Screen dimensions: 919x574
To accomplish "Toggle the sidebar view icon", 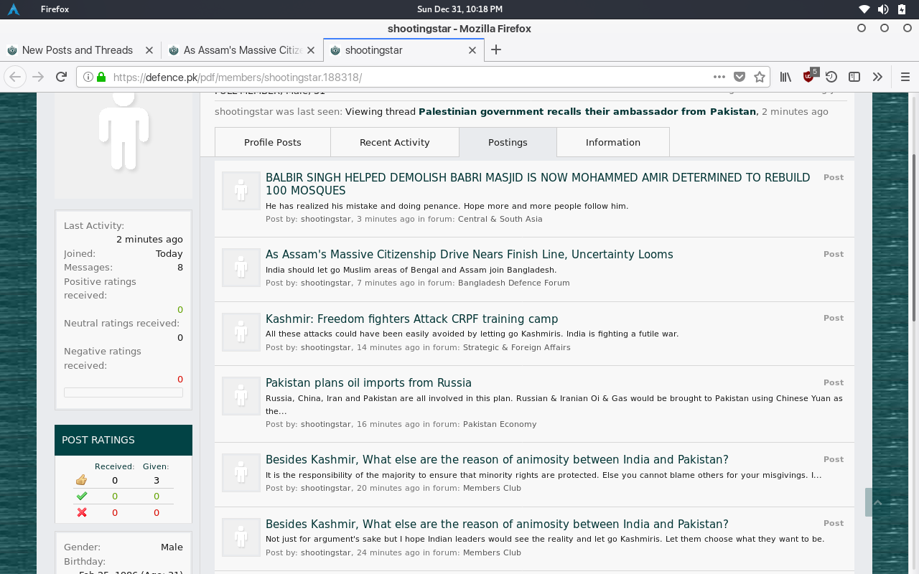I will coord(854,77).
